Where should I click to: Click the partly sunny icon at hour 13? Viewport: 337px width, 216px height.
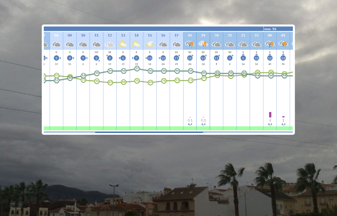pos(123,44)
